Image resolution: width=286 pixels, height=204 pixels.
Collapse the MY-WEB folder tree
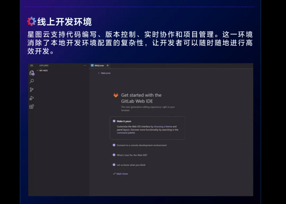click(x=38, y=71)
